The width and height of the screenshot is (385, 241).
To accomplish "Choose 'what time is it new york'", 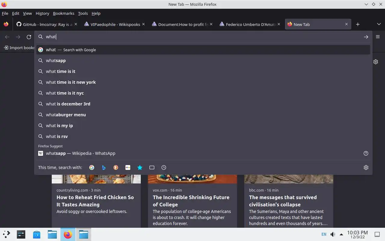I will [x=203, y=82].
